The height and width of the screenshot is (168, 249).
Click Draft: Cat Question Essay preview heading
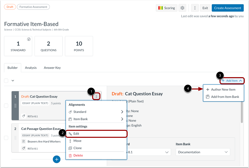137,94
